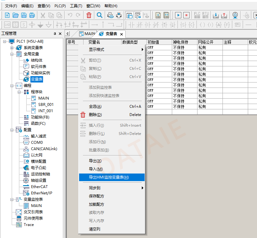Viewport: 257px width, 238px height.
Task: Click the PLC stop toolbar icon
Action: tap(186, 15)
